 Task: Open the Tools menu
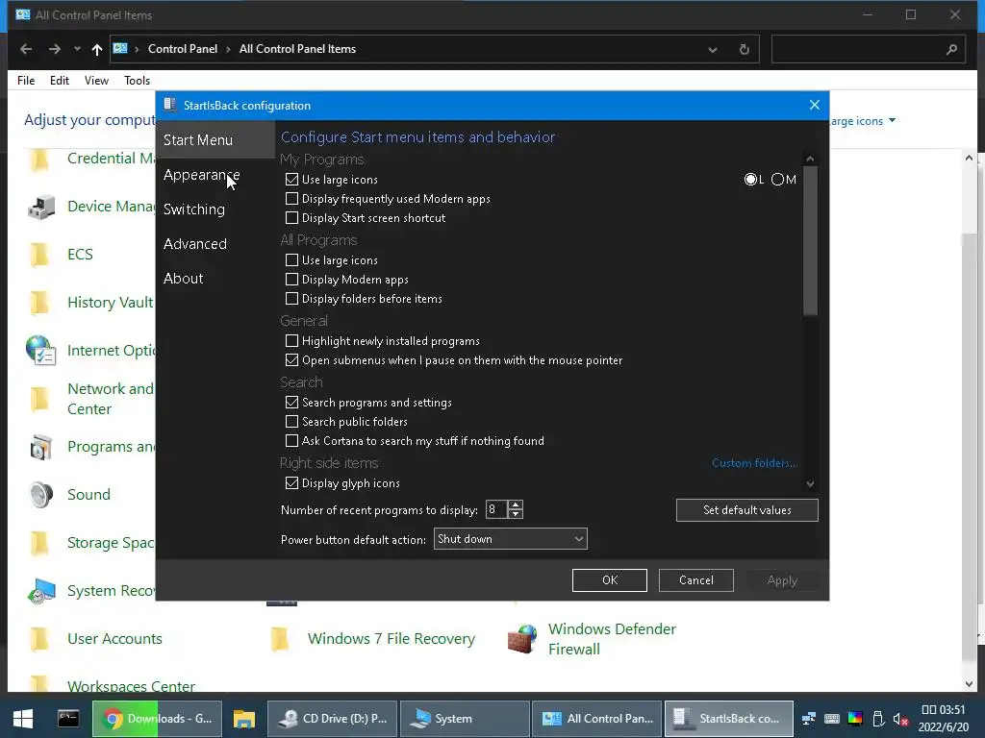137,81
